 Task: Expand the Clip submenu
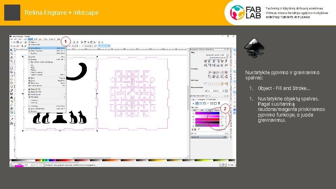point(47,65)
